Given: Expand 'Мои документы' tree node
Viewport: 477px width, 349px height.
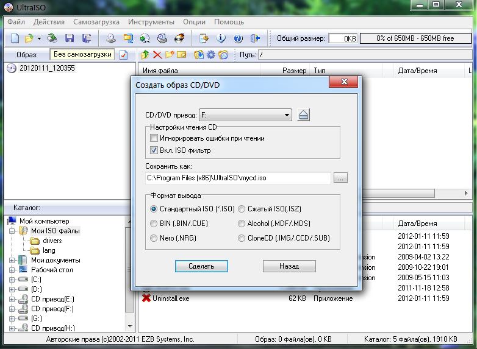Looking at the screenshot, I should (12, 260).
